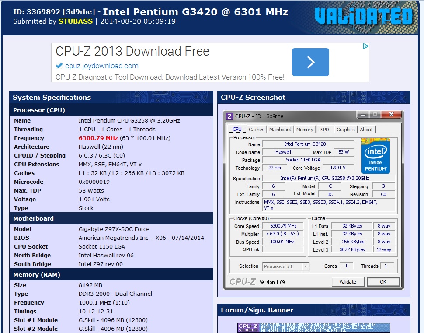This screenshot has width=424, height=333.
Task: Click Gigabyte Z97X-SOC Force model text
Action: [x=114, y=229]
